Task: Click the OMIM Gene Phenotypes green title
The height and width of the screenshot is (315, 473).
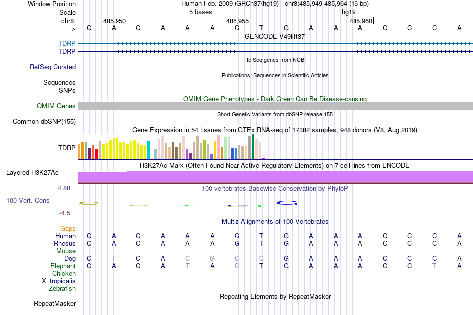Action: 275,99
